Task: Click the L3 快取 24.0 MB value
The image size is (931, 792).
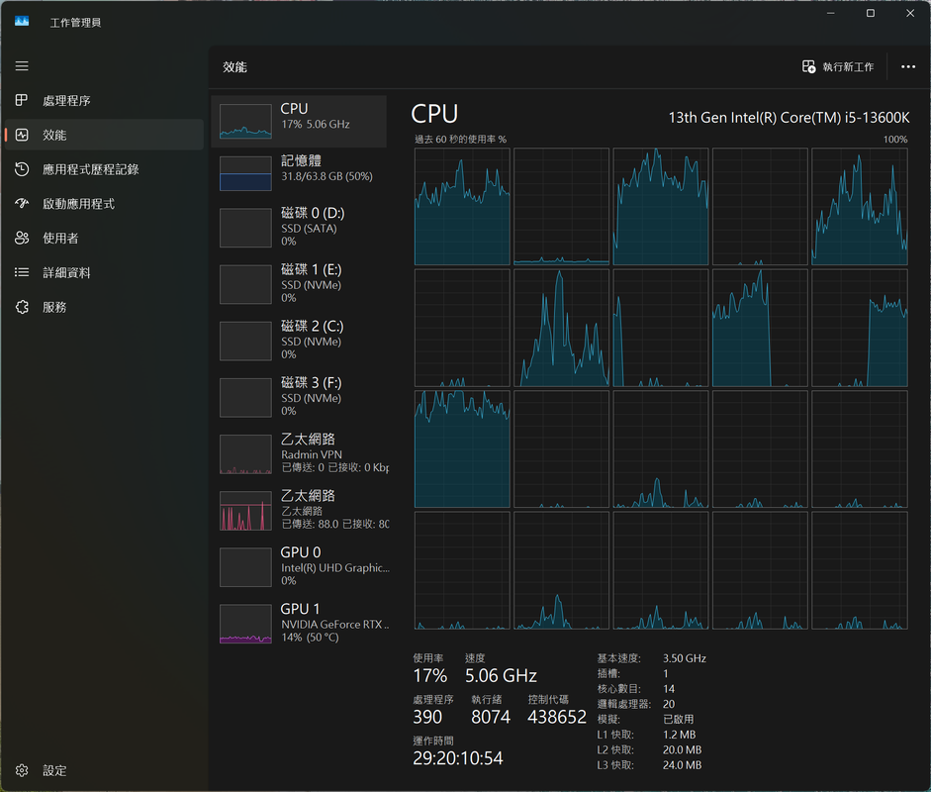Action: [x=682, y=765]
